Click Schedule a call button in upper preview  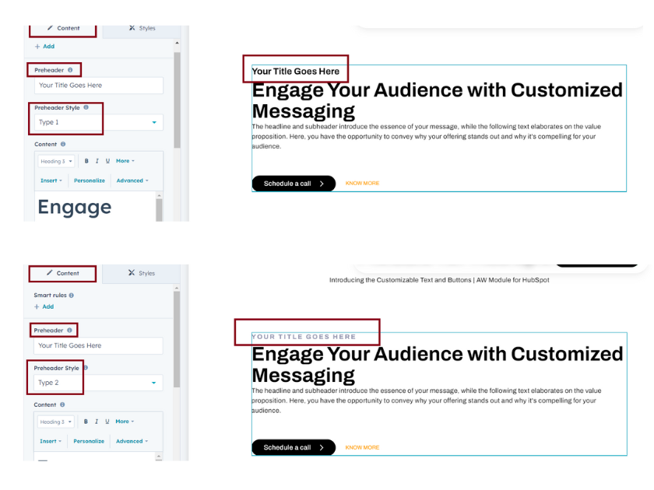(x=293, y=184)
